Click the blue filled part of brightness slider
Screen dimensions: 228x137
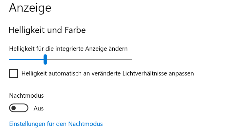click(x=26, y=59)
